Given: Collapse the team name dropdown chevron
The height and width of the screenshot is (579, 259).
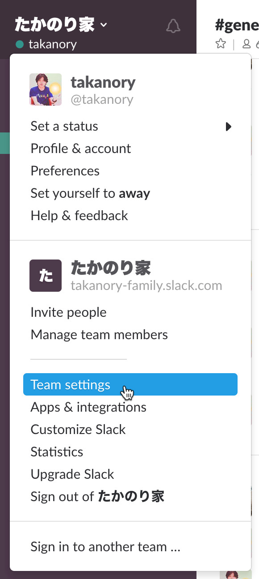Looking at the screenshot, I should click(x=104, y=25).
